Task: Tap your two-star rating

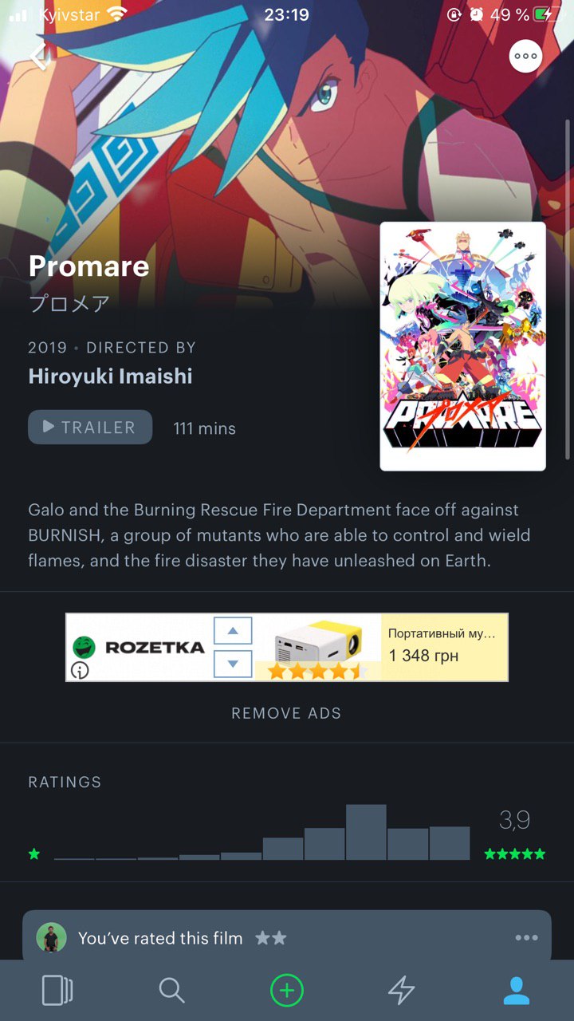Action: 271,938
